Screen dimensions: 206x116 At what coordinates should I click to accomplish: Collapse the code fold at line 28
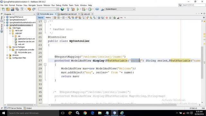point(45,64)
